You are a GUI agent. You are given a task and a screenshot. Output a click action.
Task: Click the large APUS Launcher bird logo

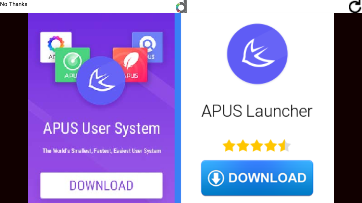point(257,54)
